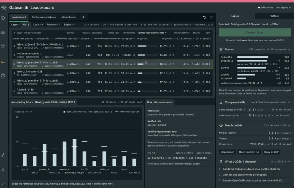Filter layers by Platform · 1
Image resolution: width=294 pixels, height=188 pixels.
[x=53, y=24]
